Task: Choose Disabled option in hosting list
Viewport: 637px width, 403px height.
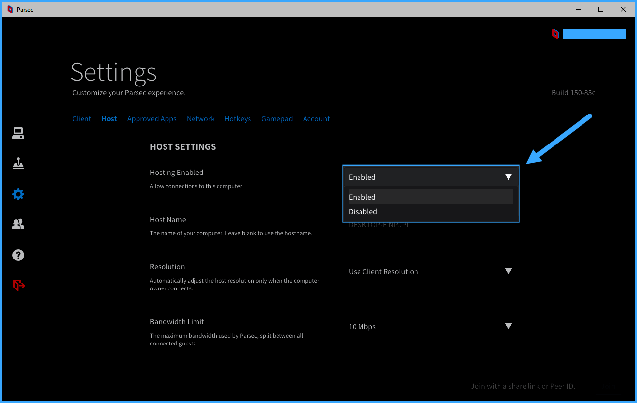Action: pos(431,211)
